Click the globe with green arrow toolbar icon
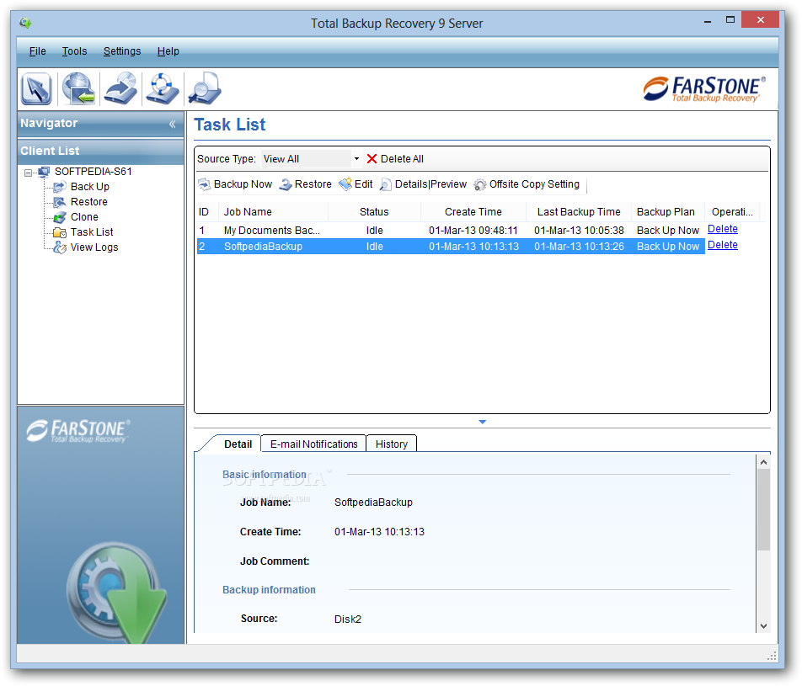This screenshot has height=686, width=802. click(x=78, y=88)
